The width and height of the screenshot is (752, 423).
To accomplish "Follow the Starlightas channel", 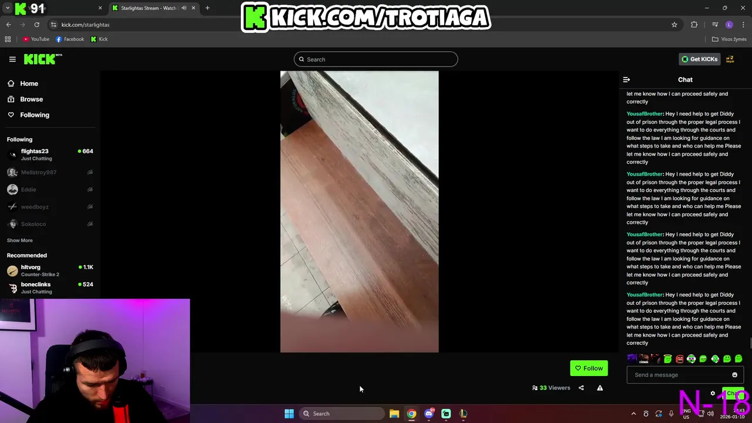I will click(589, 368).
